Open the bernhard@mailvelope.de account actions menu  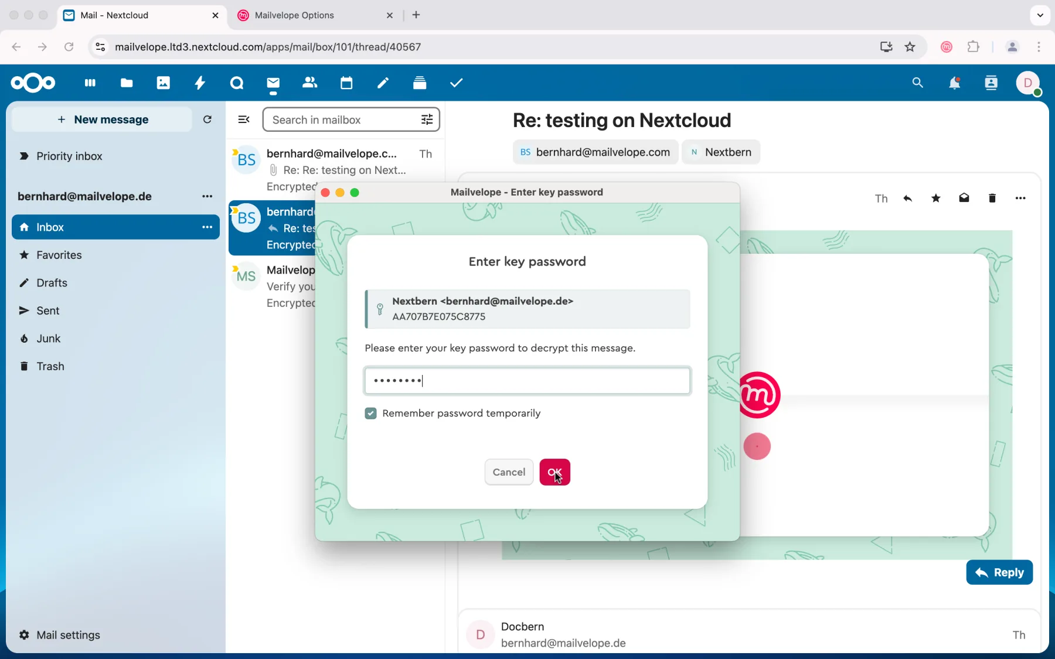(207, 197)
